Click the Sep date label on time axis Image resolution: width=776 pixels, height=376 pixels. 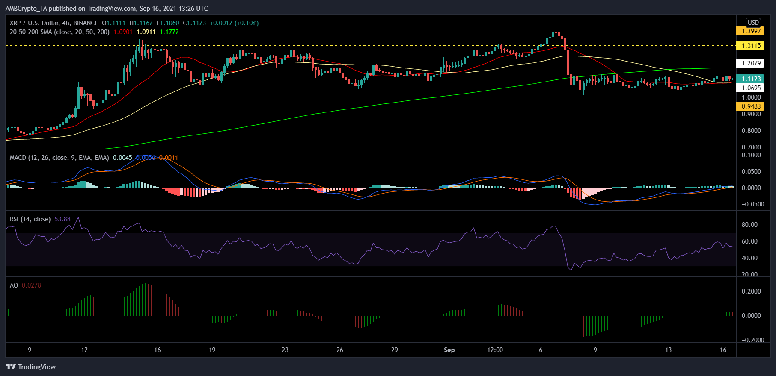(x=449, y=350)
